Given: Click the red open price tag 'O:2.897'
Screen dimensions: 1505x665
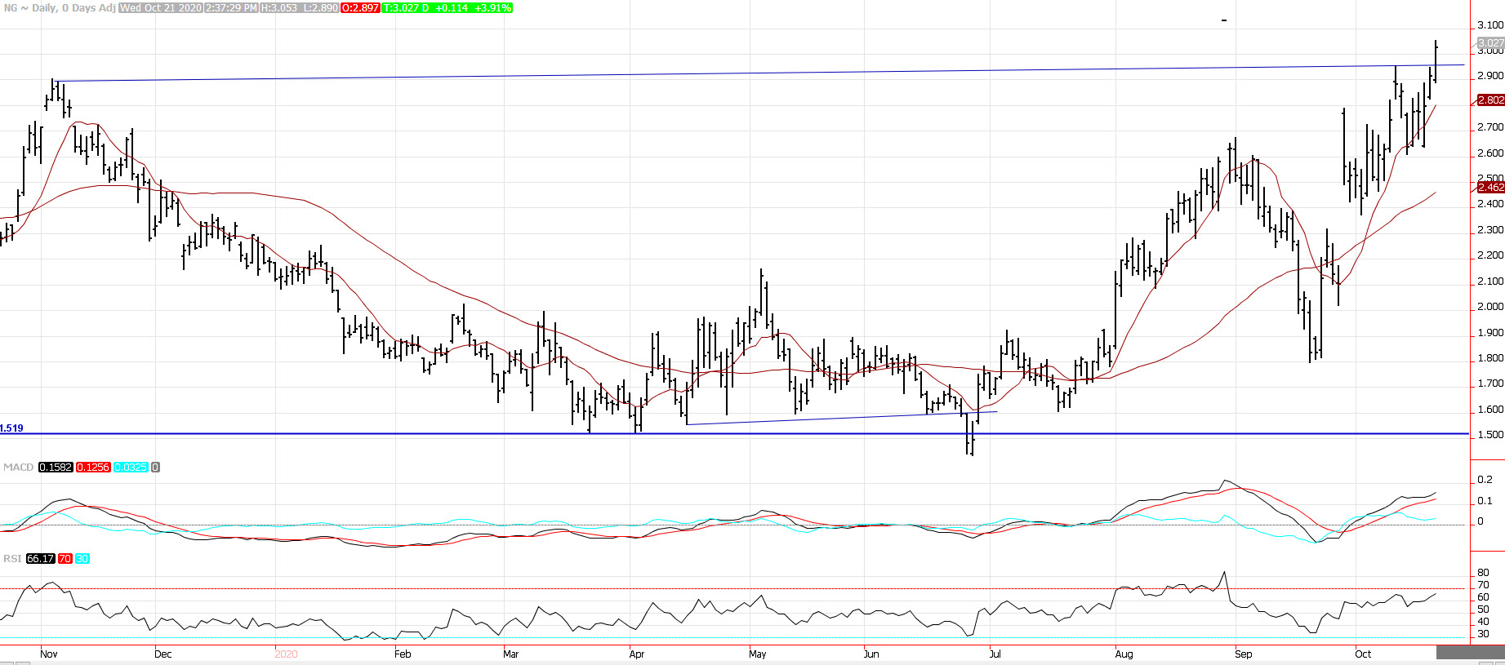Looking at the screenshot, I should coord(360,7).
